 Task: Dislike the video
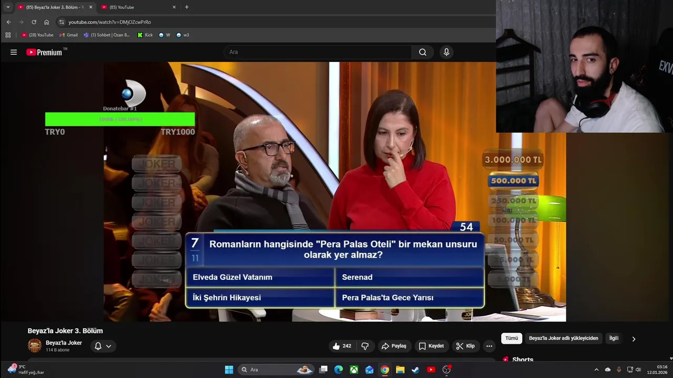[365, 346]
